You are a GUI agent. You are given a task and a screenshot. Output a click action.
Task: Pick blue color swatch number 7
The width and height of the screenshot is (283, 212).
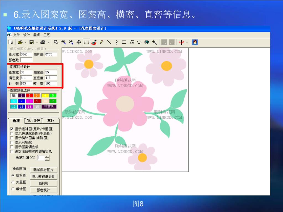22,101
